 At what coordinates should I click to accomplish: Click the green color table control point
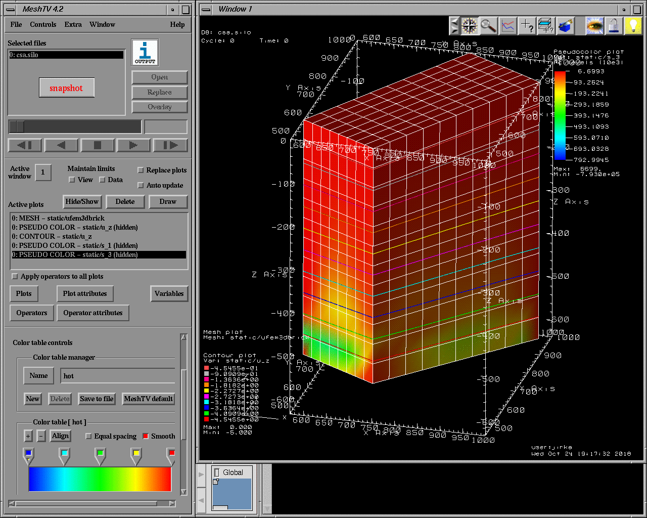tap(101, 453)
